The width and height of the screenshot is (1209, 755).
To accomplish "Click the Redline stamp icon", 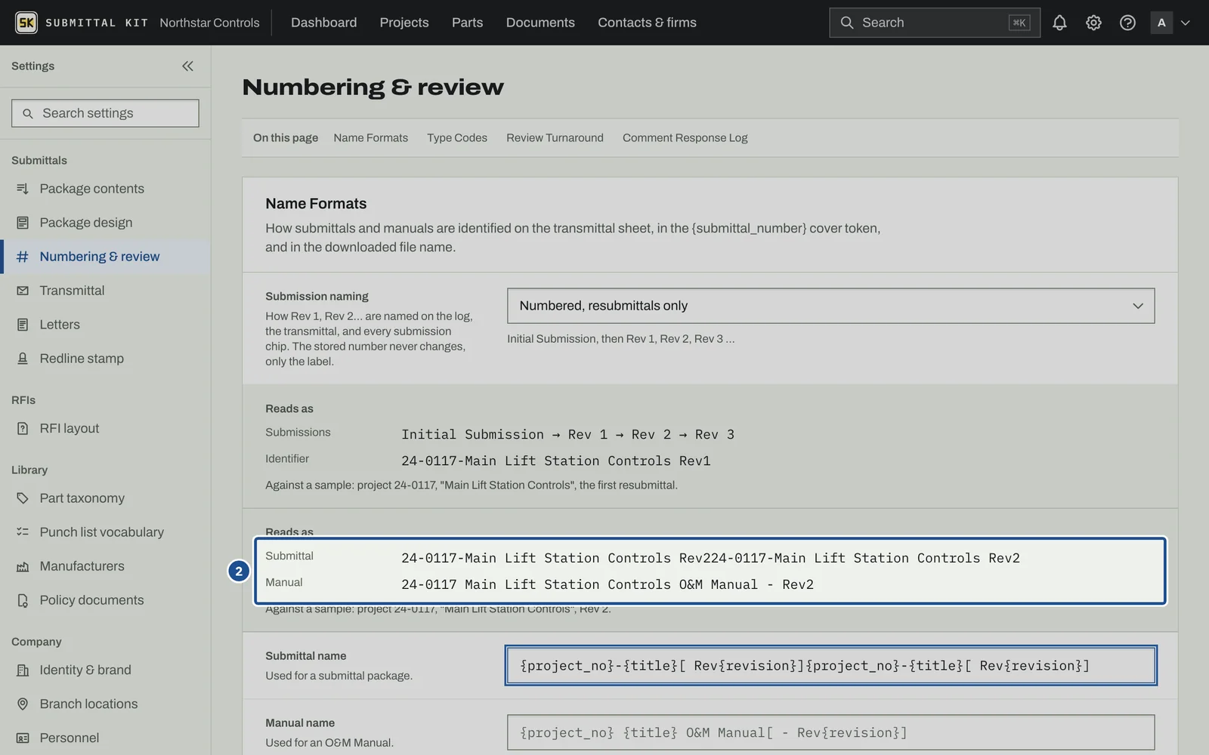I will point(23,359).
